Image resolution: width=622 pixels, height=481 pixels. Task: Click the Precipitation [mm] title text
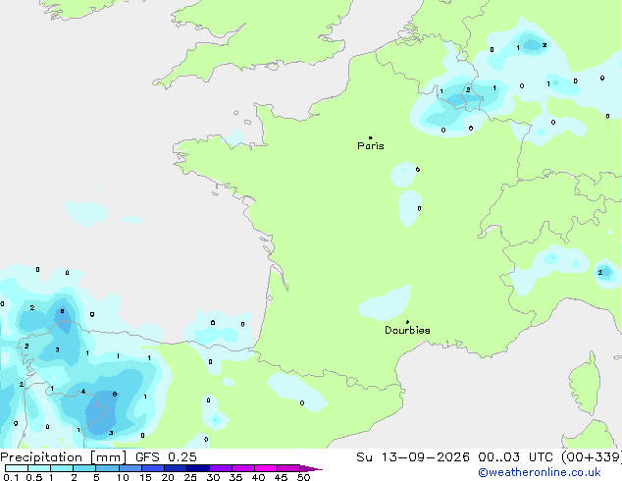[64, 457]
